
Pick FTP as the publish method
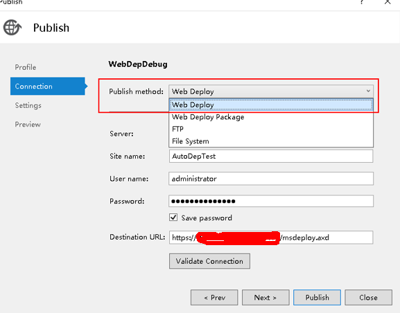pyautogui.click(x=271, y=129)
